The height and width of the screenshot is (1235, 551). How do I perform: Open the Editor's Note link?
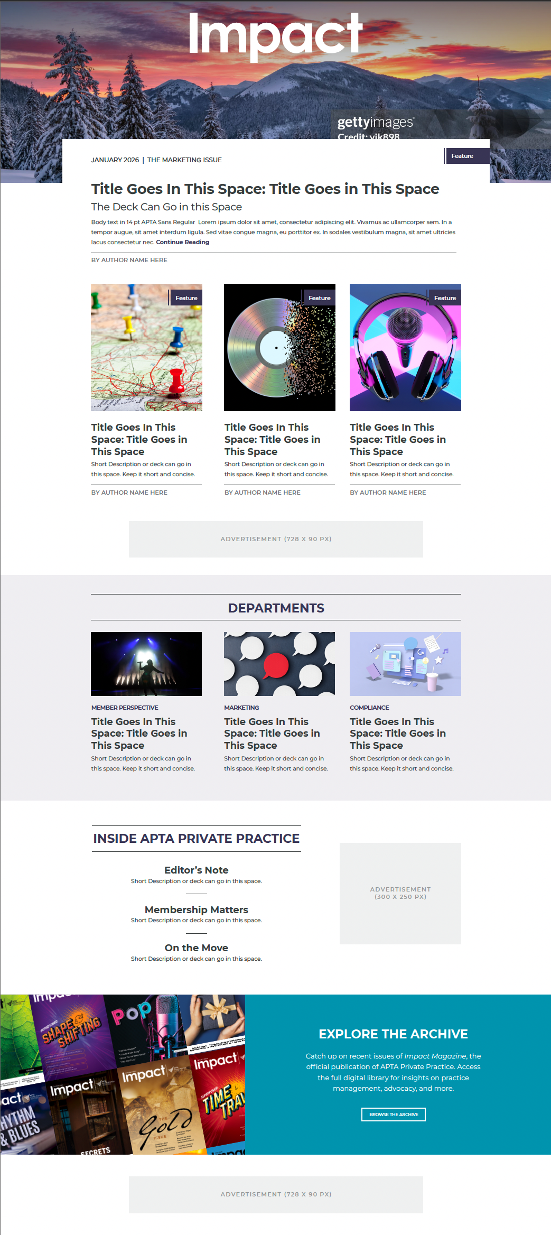[197, 870]
